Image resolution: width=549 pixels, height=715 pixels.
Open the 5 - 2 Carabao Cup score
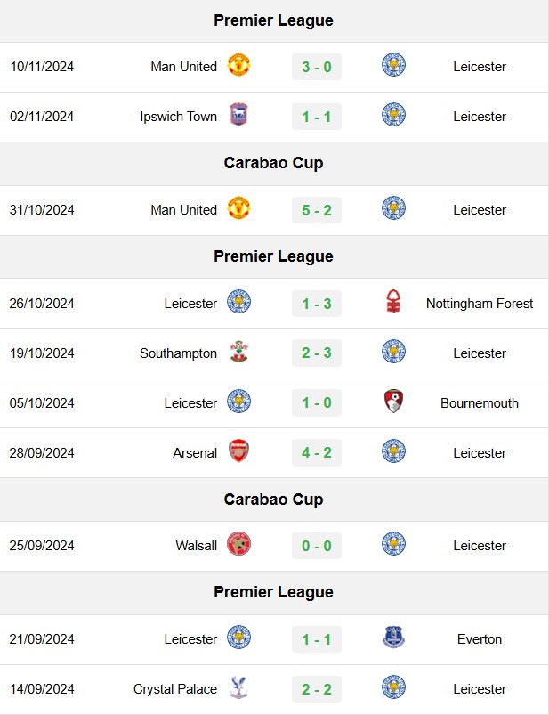317,210
